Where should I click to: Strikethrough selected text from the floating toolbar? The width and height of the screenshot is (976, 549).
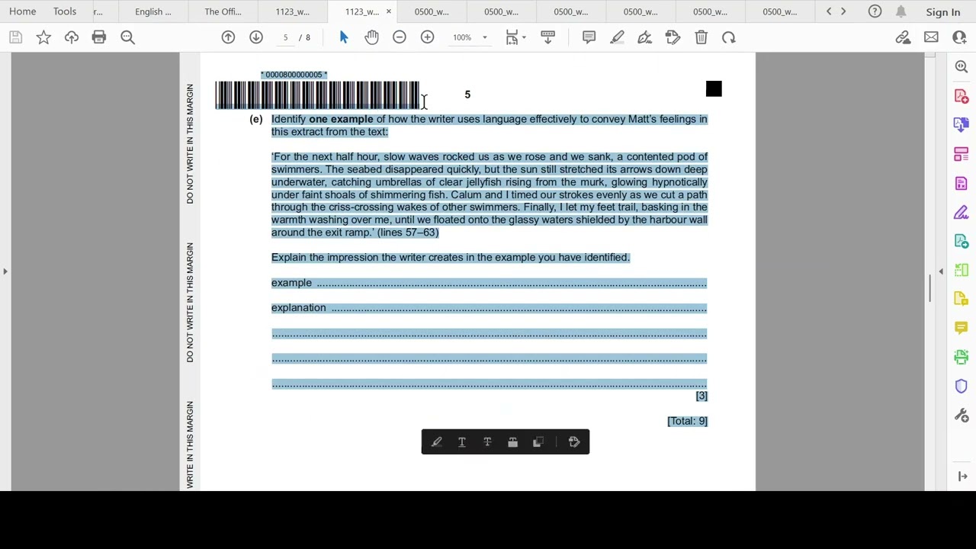[487, 442]
